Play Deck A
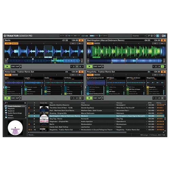The height and width of the screenshot is (170, 170). click(x=7, y=67)
